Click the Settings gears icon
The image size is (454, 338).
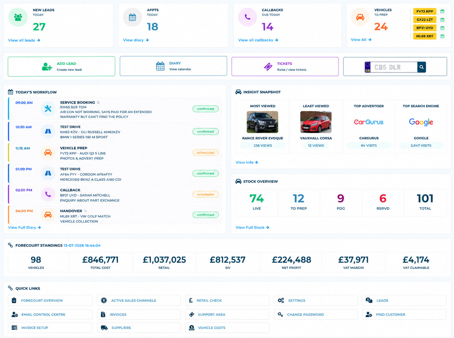(281, 300)
